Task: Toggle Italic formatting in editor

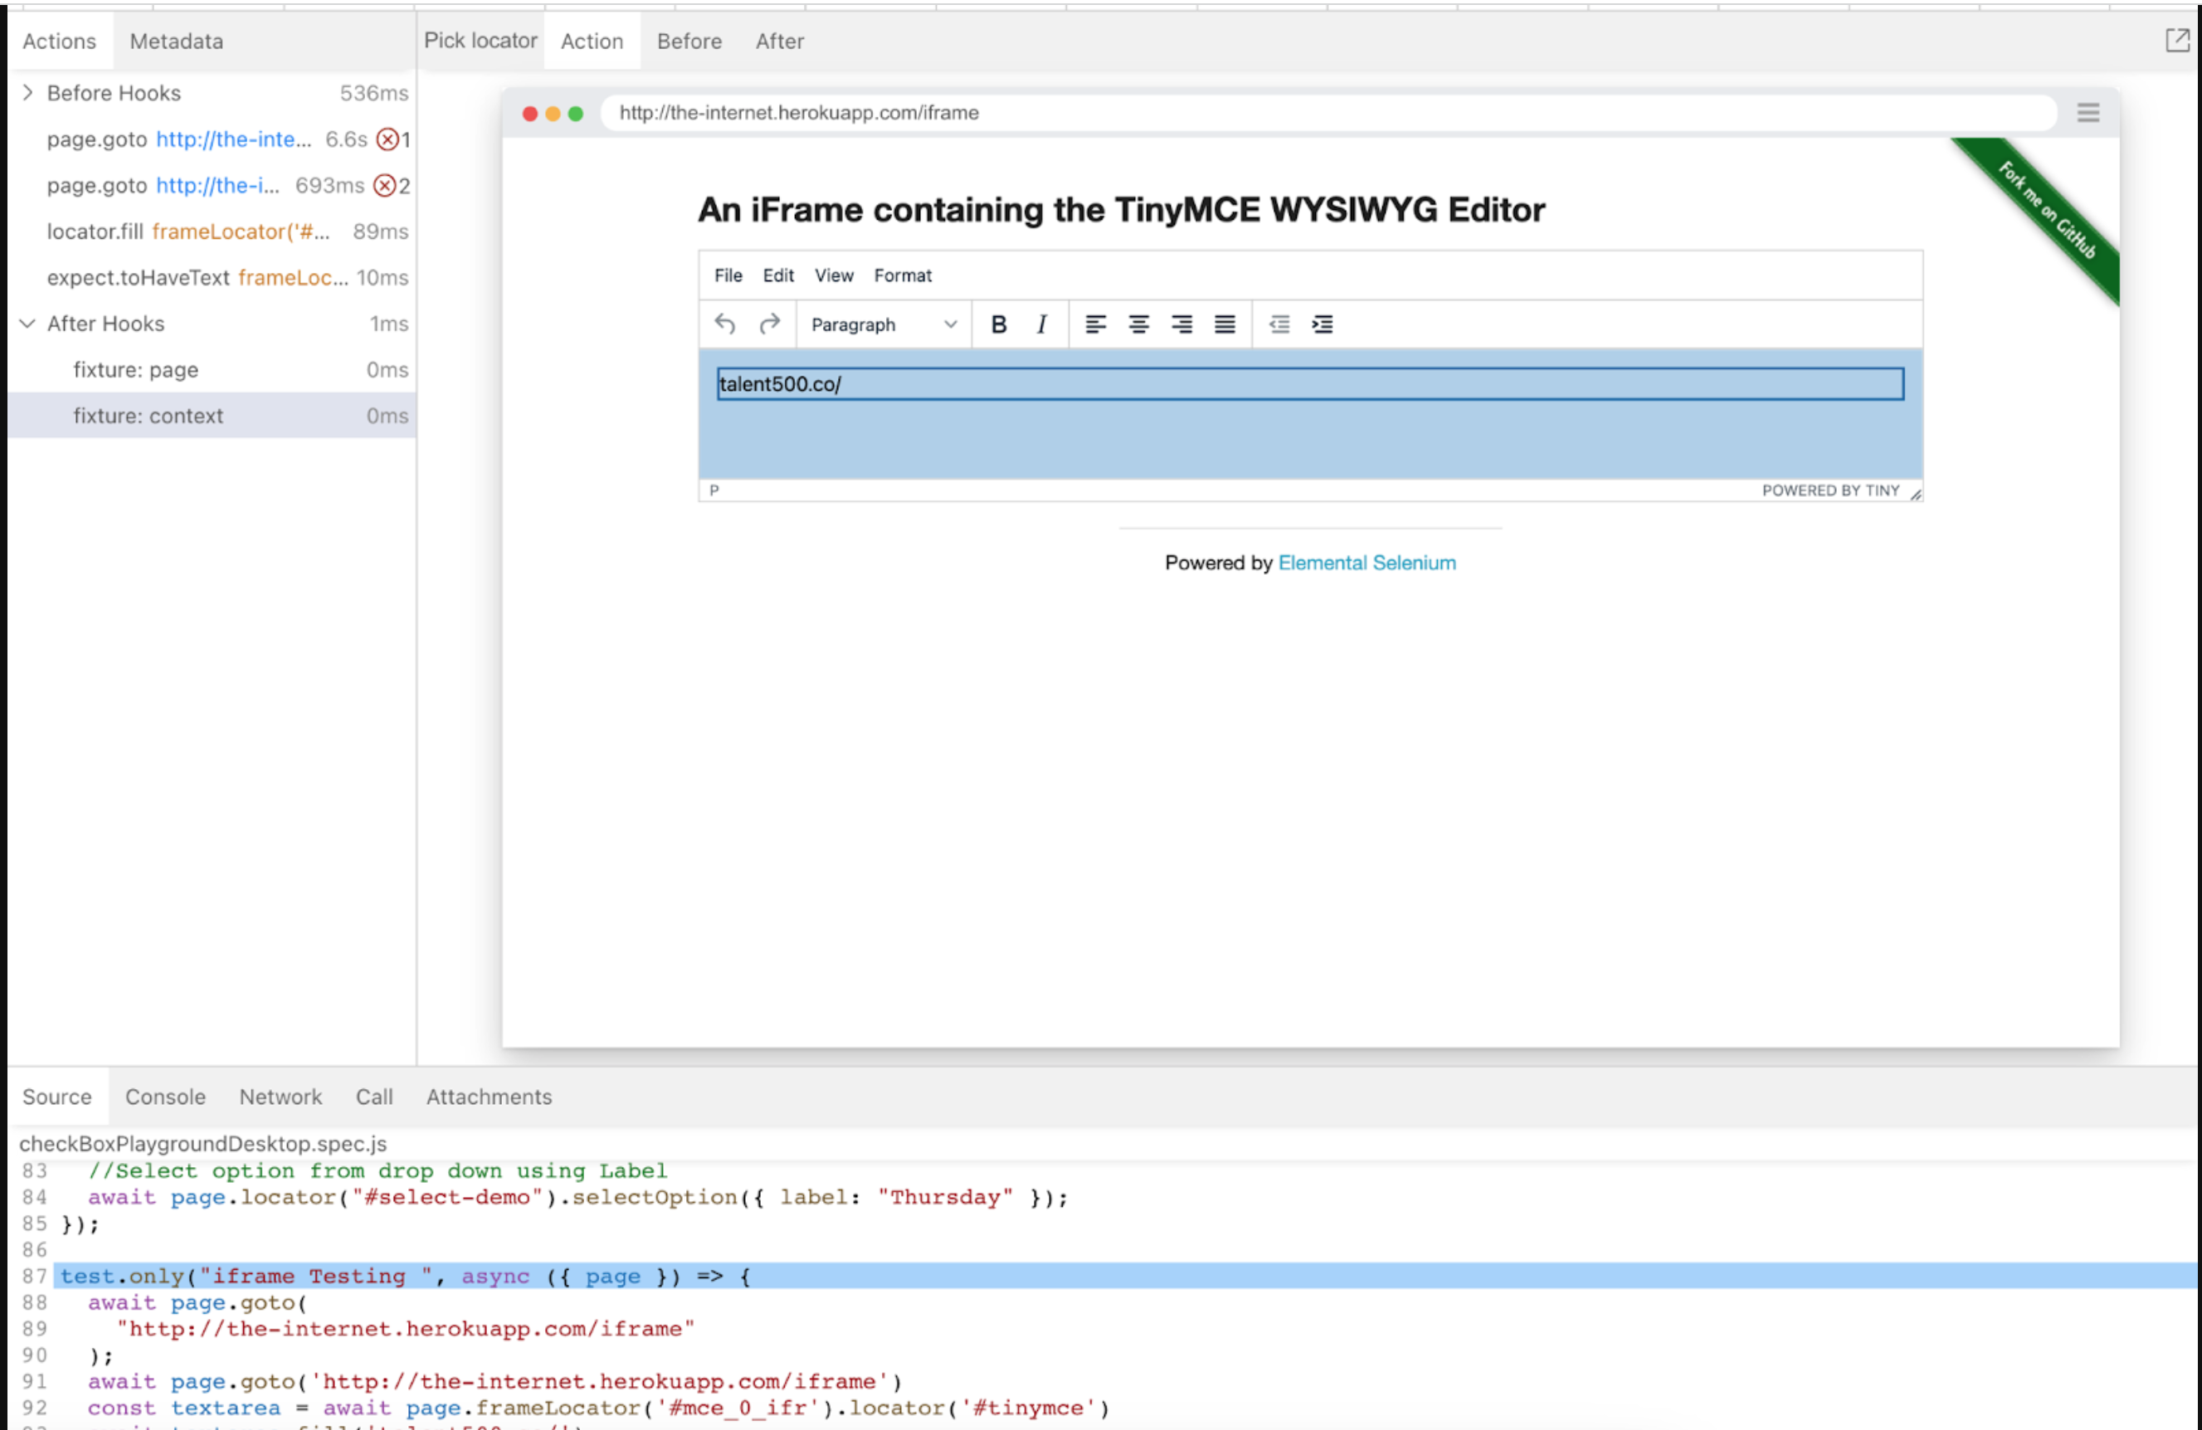Action: pos(1042,324)
